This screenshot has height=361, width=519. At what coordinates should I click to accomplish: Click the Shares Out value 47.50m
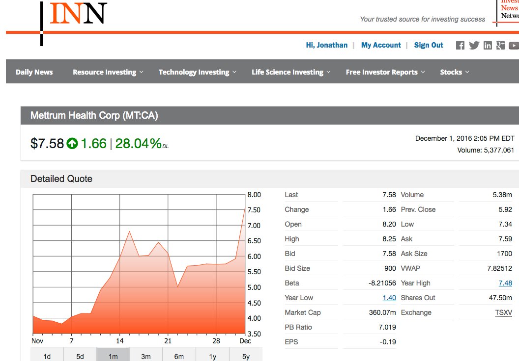500,298
